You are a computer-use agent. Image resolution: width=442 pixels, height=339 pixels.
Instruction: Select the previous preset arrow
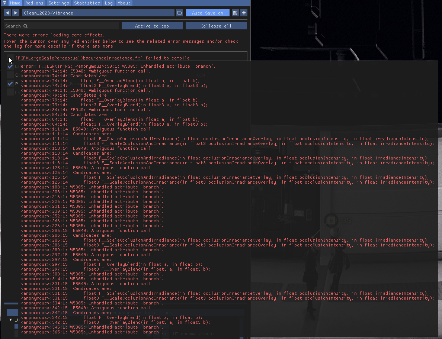[x=7, y=13]
